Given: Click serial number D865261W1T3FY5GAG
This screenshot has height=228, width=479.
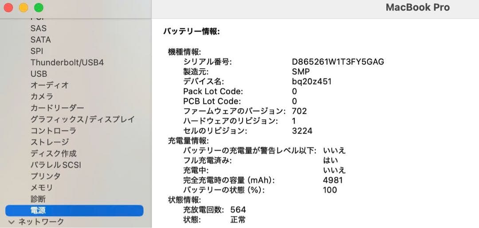Looking at the screenshot, I should (338, 62).
